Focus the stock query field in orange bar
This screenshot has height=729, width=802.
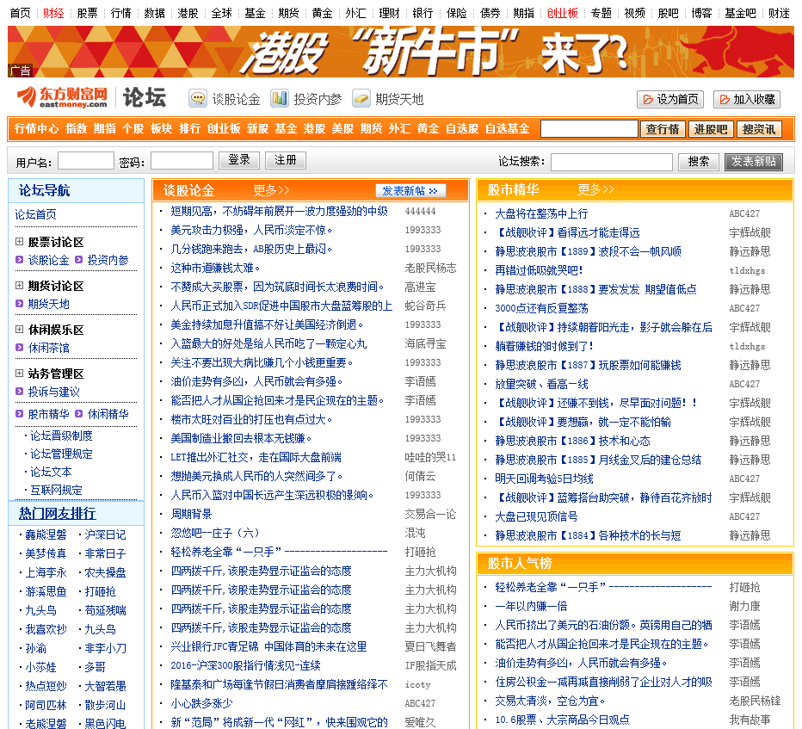point(589,129)
